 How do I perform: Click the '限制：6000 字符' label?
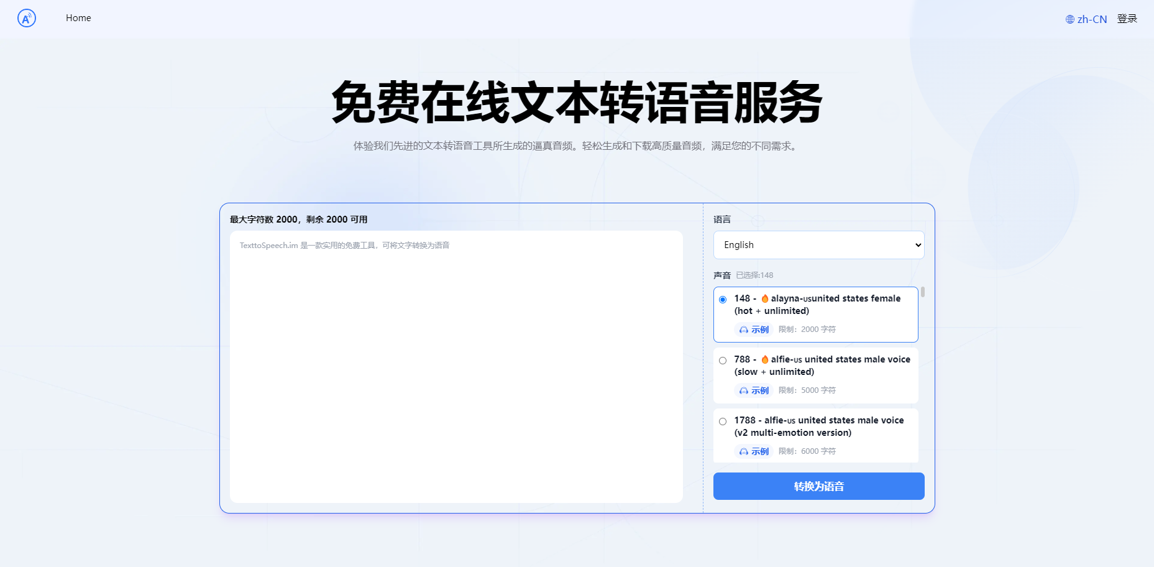point(807,451)
